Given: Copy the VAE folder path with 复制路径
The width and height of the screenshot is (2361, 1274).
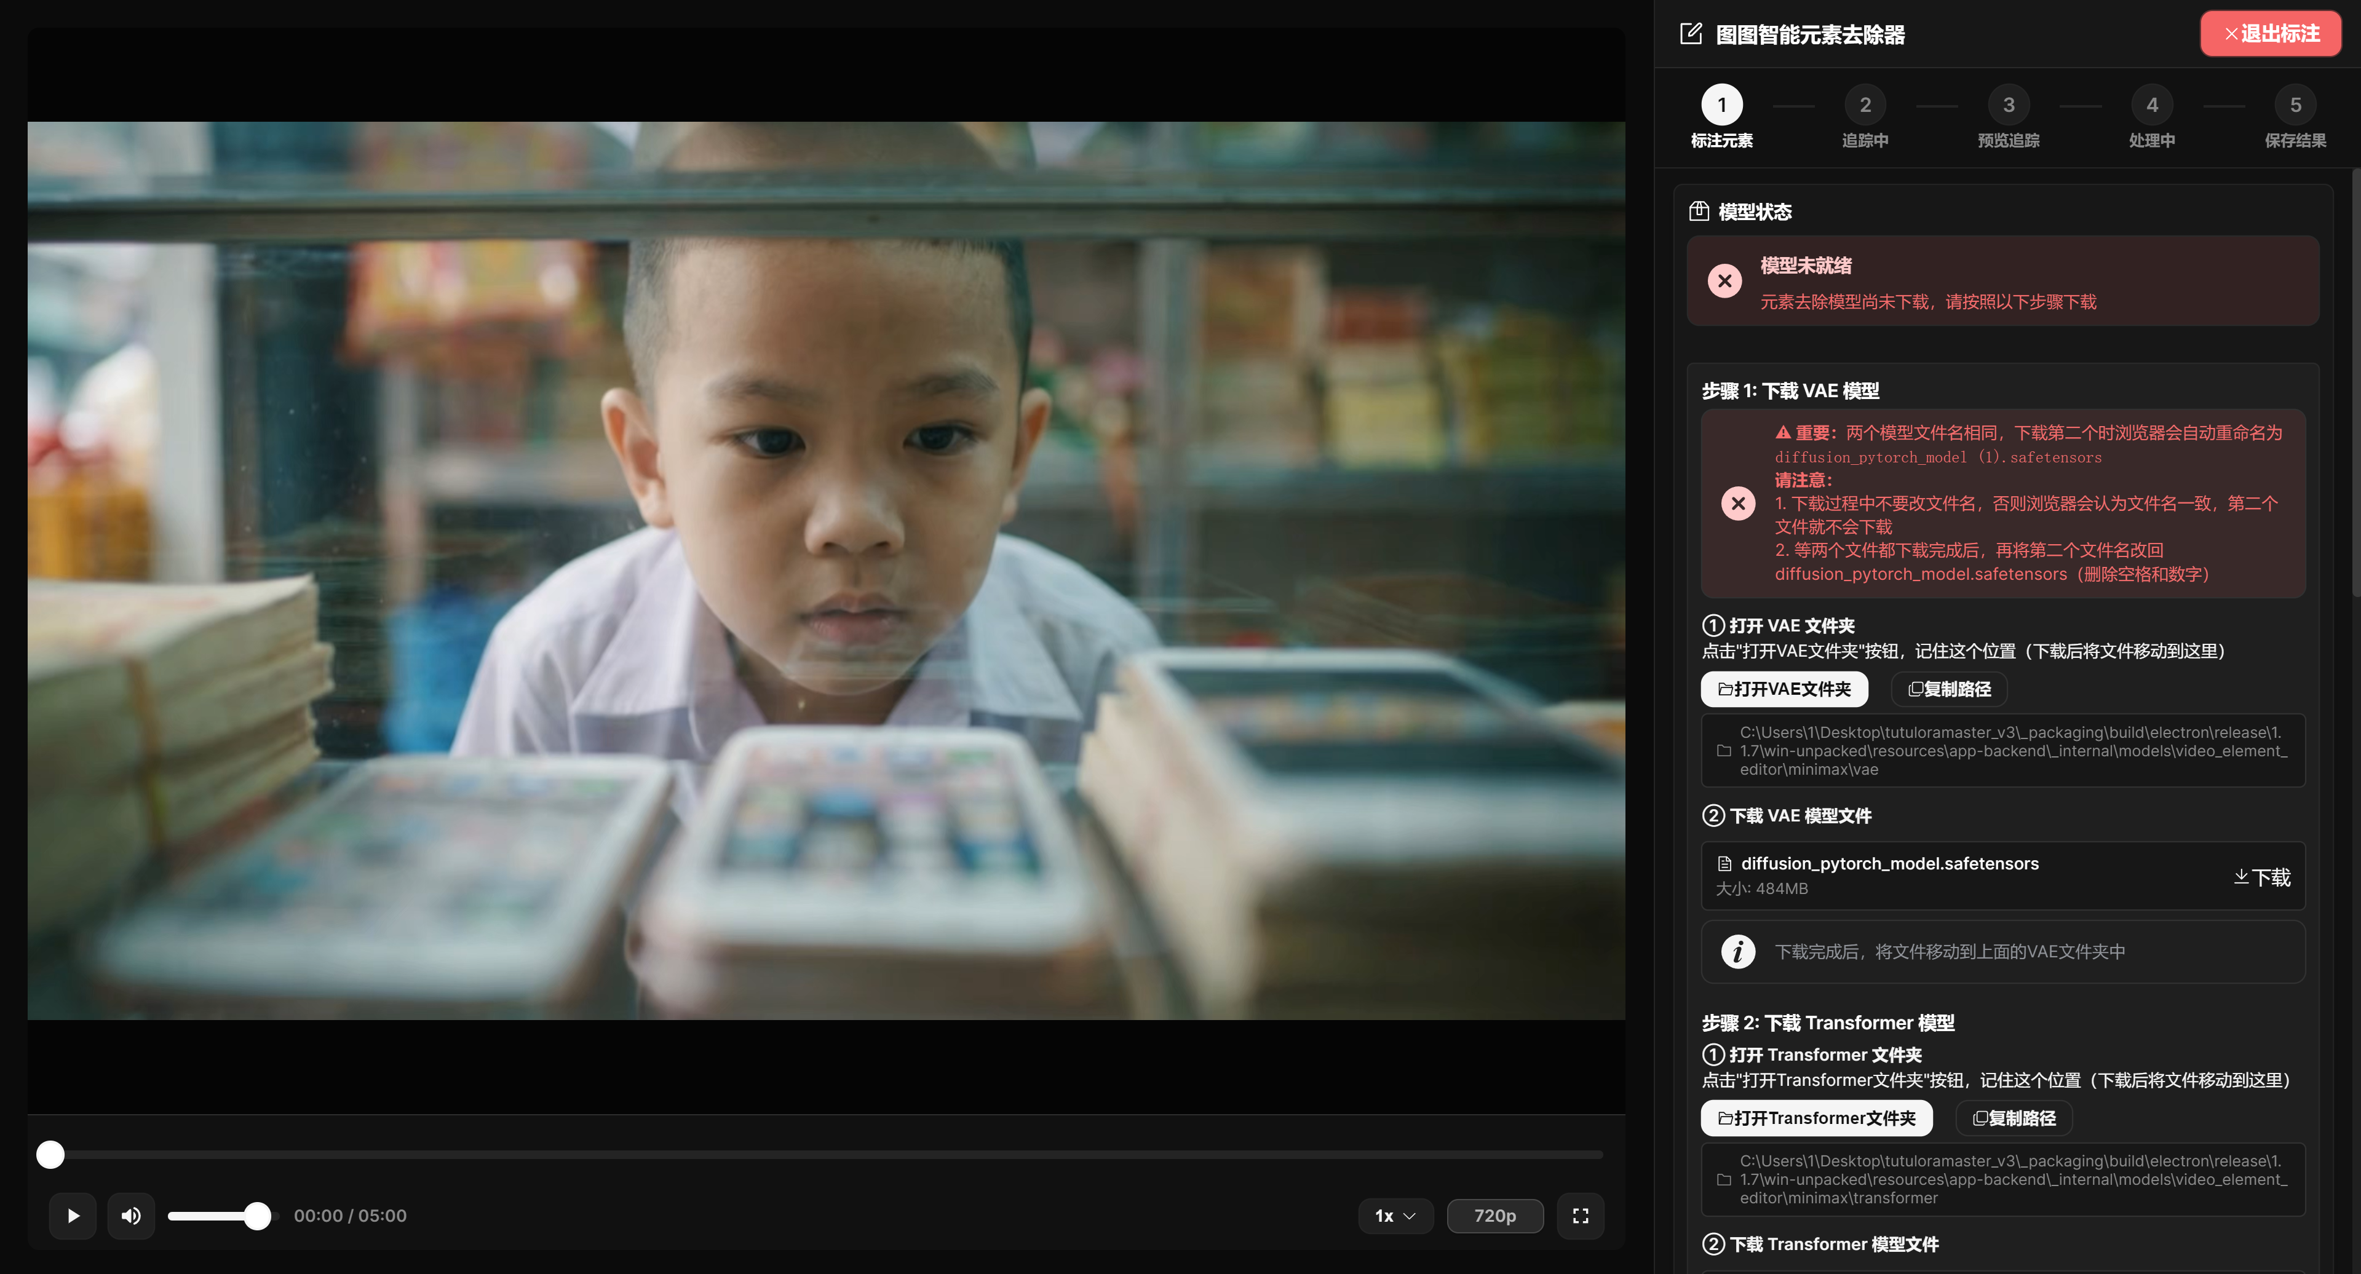Looking at the screenshot, I should [1950, 689].
